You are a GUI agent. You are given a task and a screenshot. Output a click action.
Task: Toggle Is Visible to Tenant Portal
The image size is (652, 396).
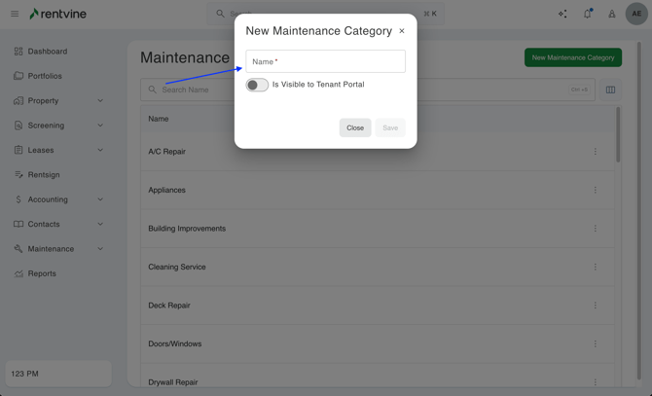[257, 85]
